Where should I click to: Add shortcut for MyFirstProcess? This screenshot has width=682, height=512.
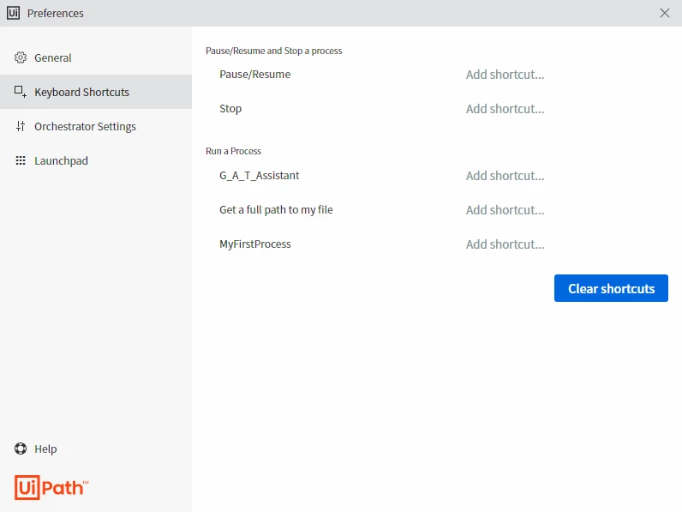tap(505, 244)
